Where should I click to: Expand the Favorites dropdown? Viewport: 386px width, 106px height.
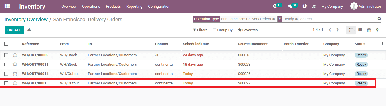click(x=248, y=30)
